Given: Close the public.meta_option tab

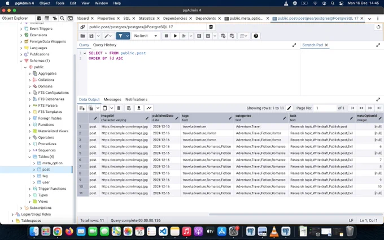Looking at the screenshot, I should (268, 19).
